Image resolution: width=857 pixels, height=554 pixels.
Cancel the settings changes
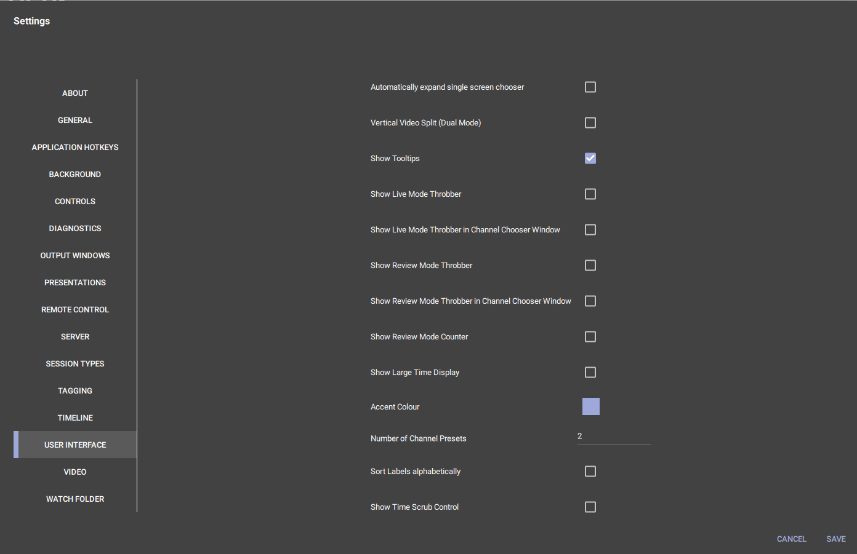click(792, 539)
